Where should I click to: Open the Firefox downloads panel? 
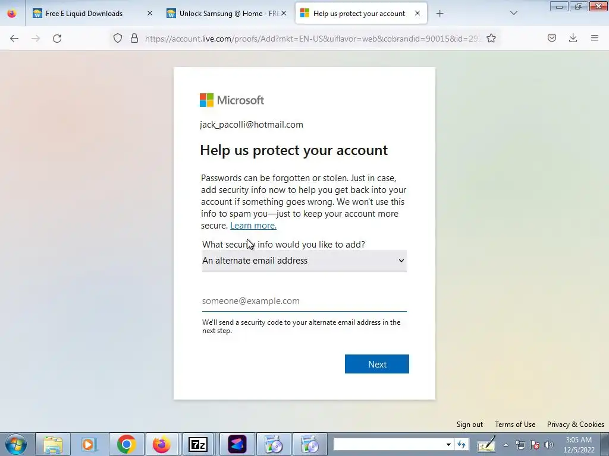pyautogui.click(x=573, y=38)
